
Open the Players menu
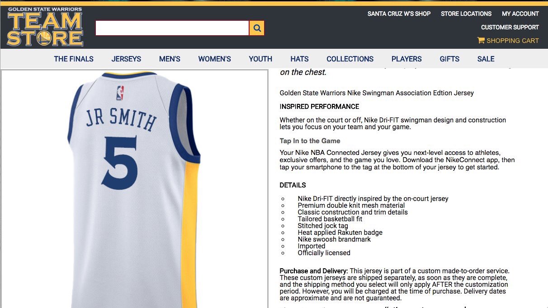[406, 59]
